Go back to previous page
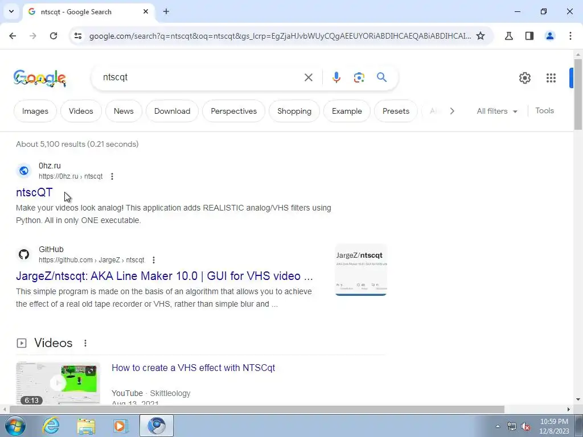583x437 pixels. pos(13,36)
